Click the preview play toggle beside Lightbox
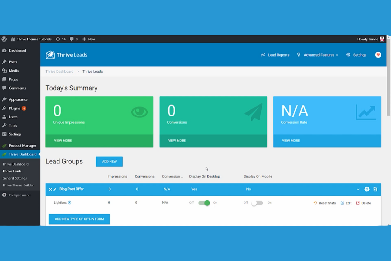This screenshot has width=391, height=261. click(69, 203)
